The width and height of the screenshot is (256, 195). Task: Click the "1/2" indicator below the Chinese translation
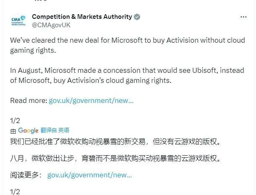[15, 191]
